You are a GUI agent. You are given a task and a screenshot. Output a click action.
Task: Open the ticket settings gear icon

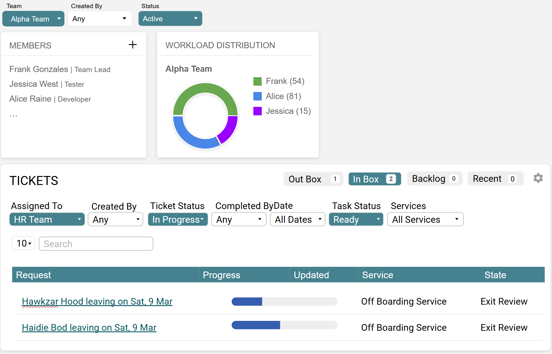(538, 178)
